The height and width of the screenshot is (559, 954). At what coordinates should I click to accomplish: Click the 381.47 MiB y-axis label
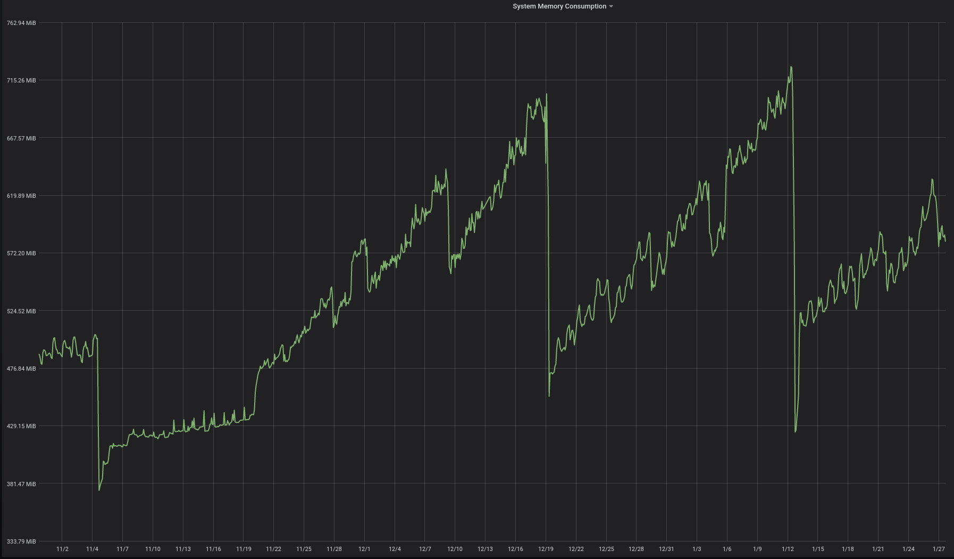[x=21, y=484]
